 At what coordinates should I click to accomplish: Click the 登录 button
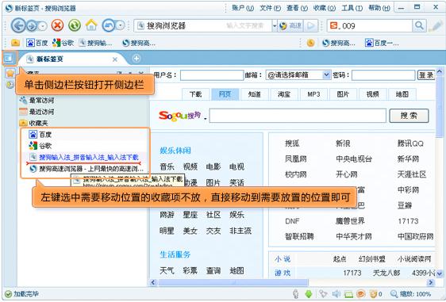click(426, 75)
